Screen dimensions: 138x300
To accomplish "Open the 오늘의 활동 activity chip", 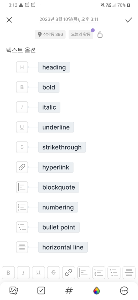I will coord(81,35).
